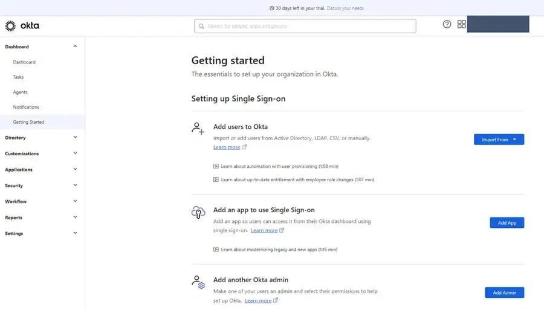This screenshot has height=310, width=544.
Task: Go to Tasks in the sidebar
Action: (x=18, y=77)
